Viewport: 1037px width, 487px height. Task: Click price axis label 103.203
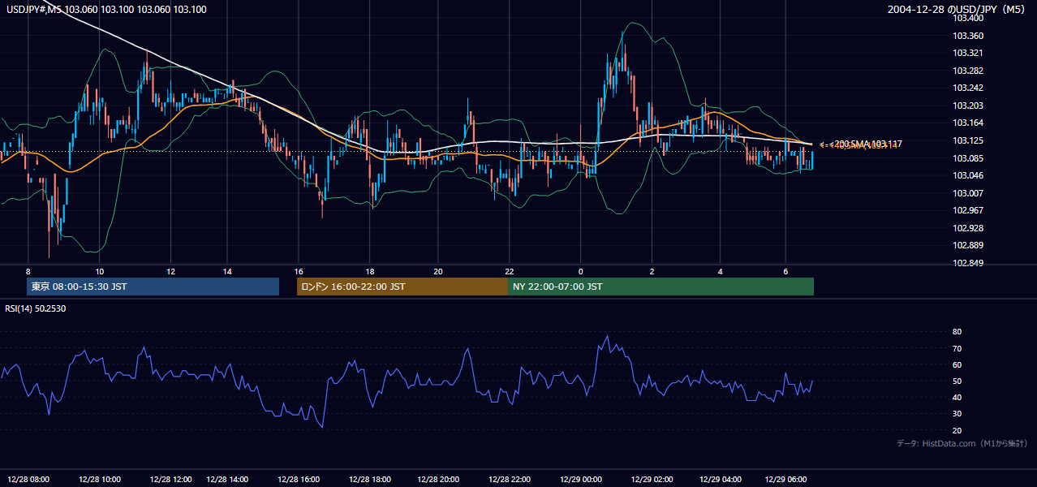tap(968, 106)
